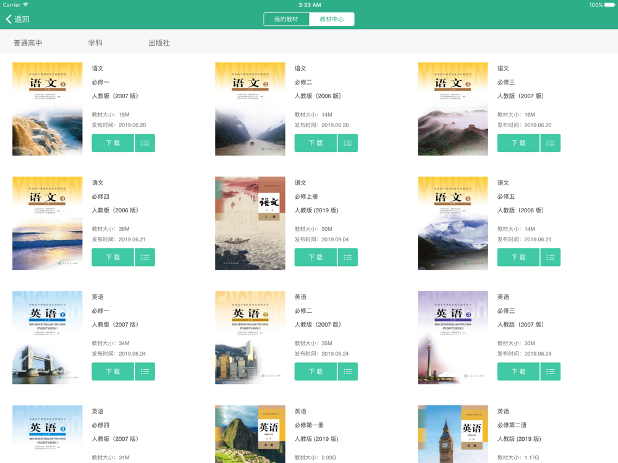Tap the 教材大小: 15M text
Screen dimensions: 618x463
(x=111, y=115)
